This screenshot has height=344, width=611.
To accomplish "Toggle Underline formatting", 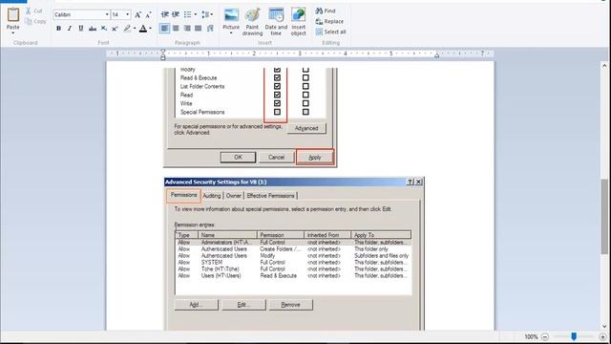I will pos(80,28).
